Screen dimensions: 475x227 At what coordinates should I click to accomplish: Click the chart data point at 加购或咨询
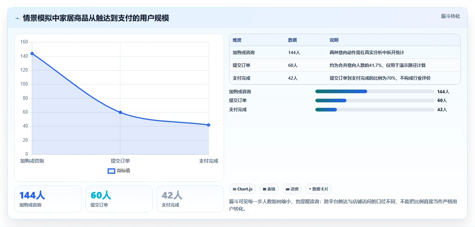click(x=32, y=53)
